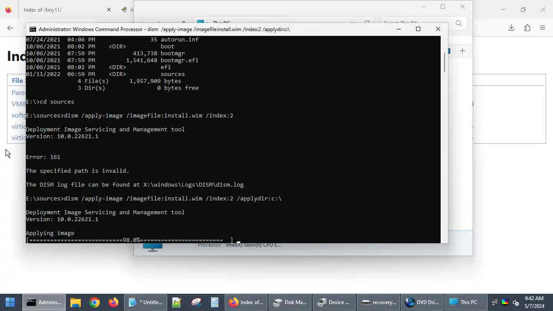Screen dimensions: 553x311
Task: Open the Index of Firefox taskbar window
Action: click(x=246, y=302)
